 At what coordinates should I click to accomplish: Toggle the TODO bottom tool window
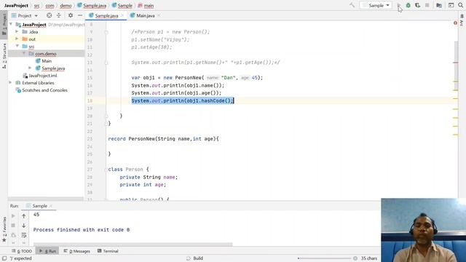click(22, 251)
